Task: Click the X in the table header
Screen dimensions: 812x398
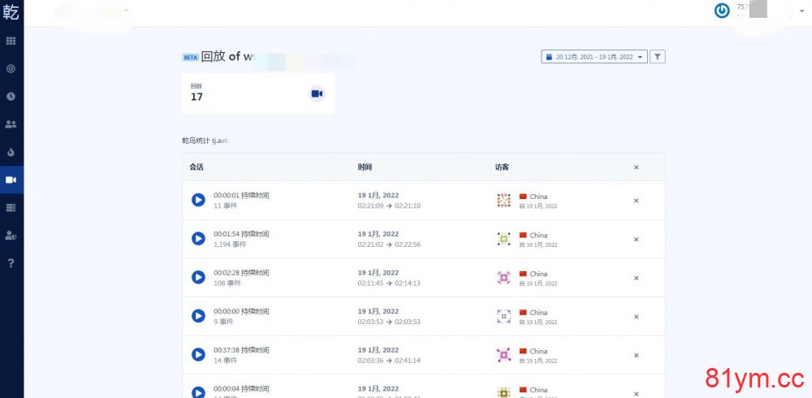Action: point(636,167)
